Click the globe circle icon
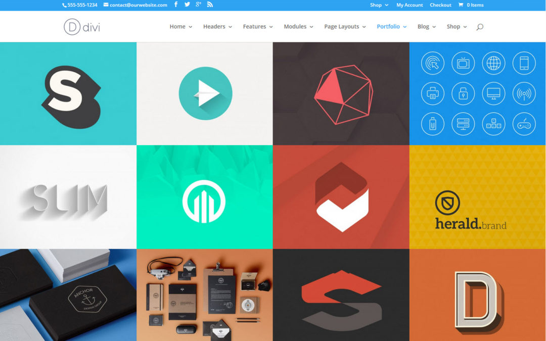Image resolution: width=546 pixels, height=341 pixels. pos(493,63)
